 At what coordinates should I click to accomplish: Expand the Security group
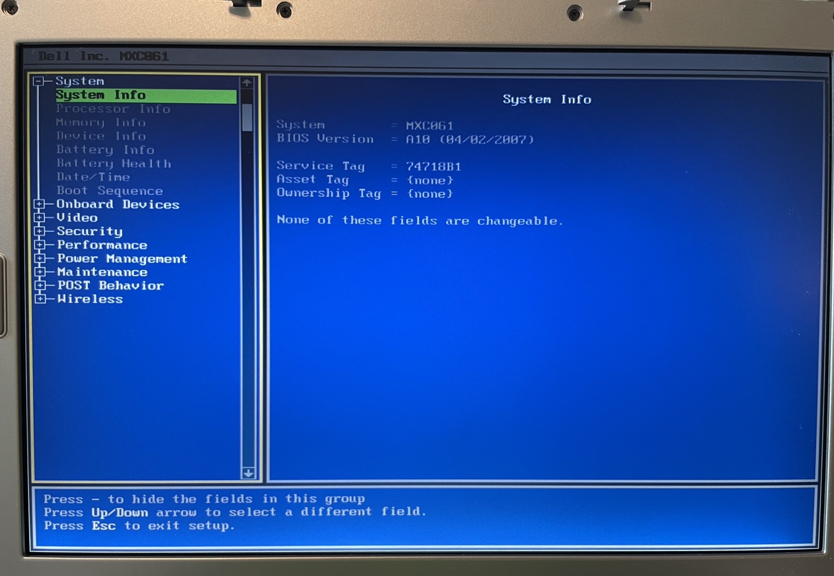pos(40,231)
